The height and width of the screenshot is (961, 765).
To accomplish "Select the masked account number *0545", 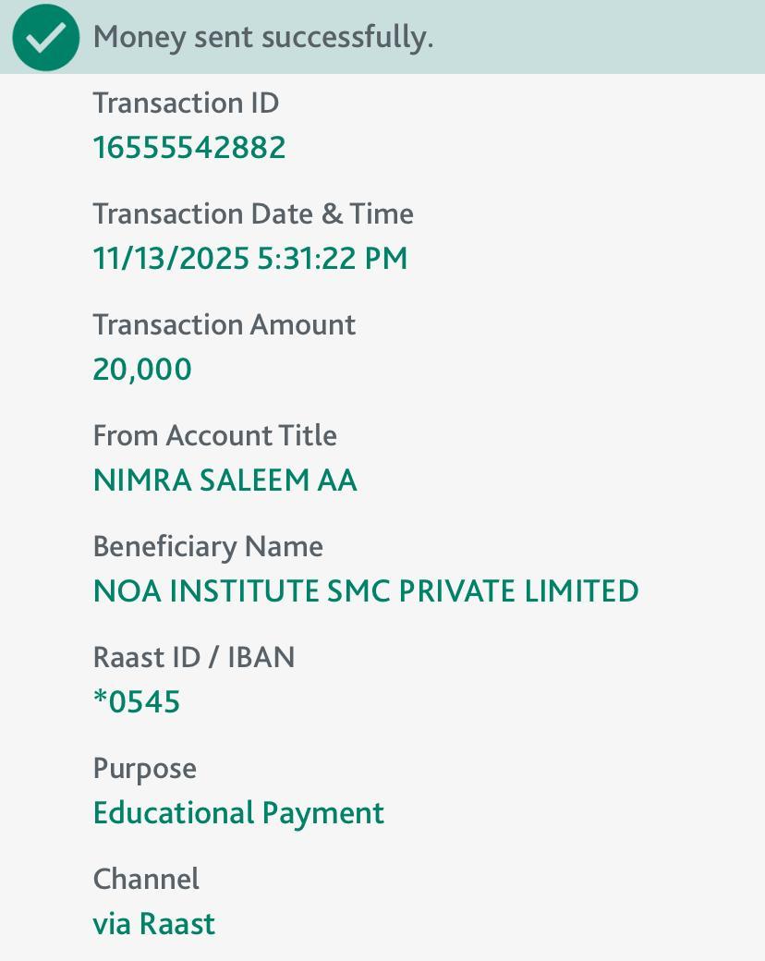I will (137, 702).
